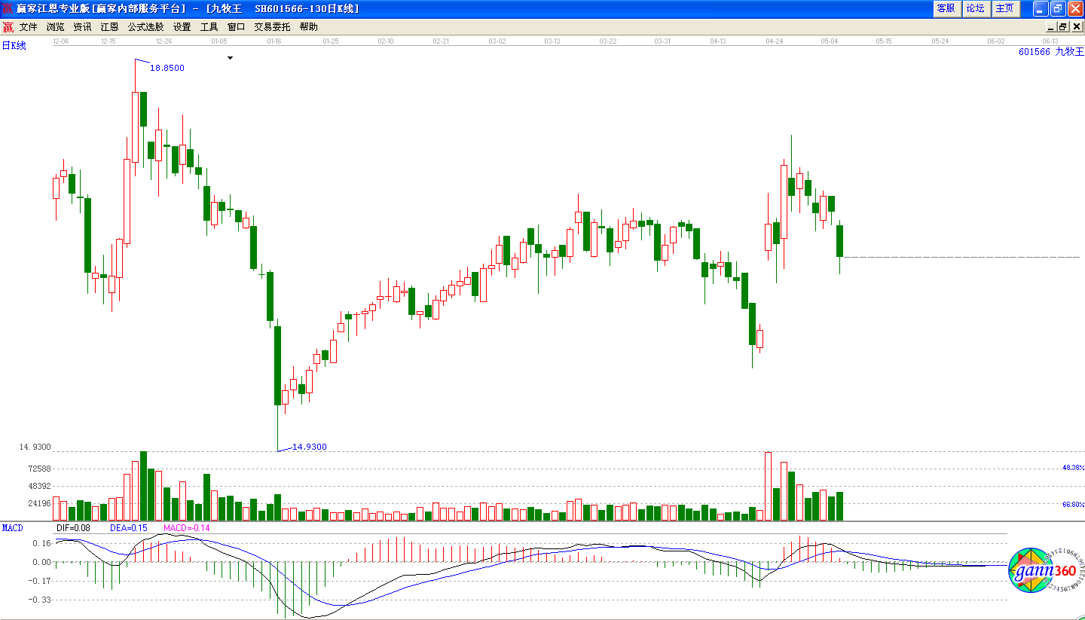Viewport: 1085px width, 620px height.
Task: Click the small black dropdown triangle above chart
Action: click(x=231, y=57)
